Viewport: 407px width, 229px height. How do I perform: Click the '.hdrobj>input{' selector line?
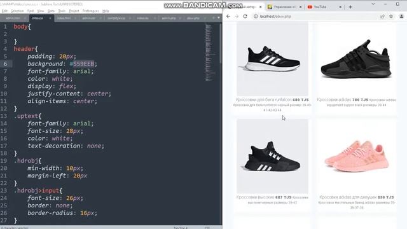38,191
